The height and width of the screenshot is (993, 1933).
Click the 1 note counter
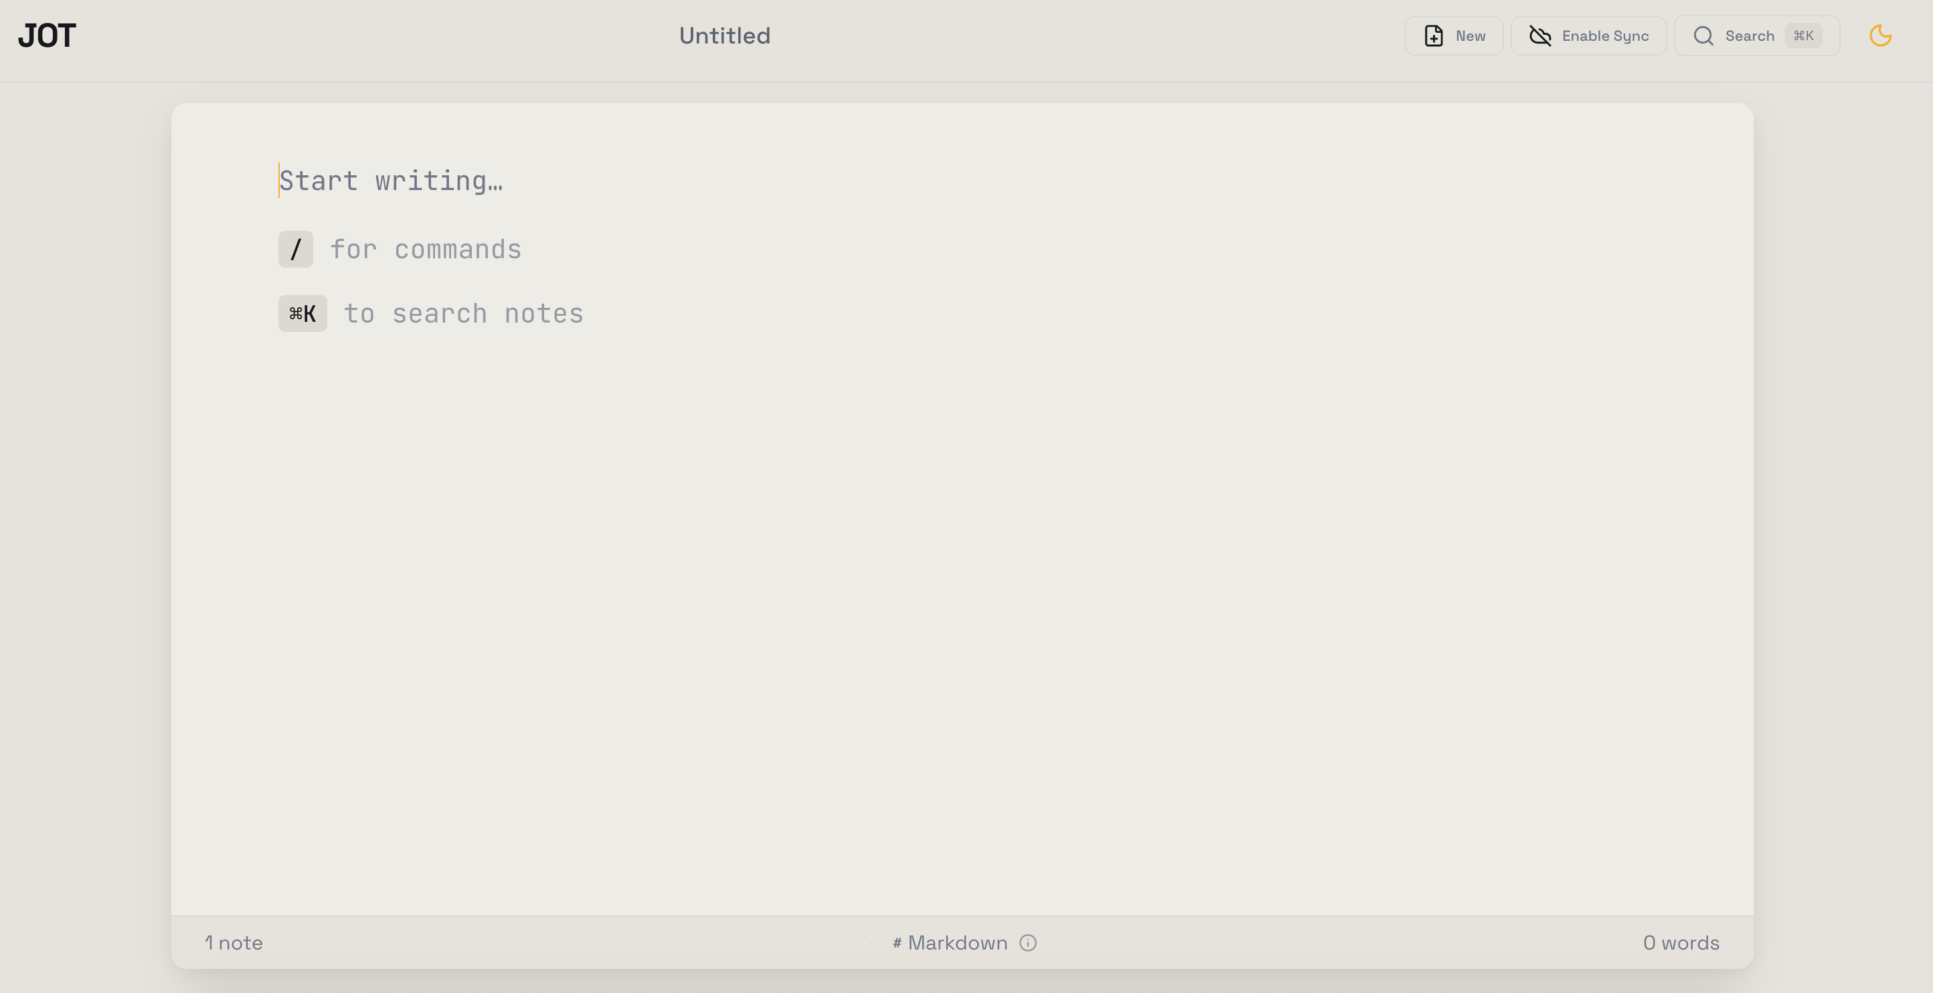click(x=234, y=943)
